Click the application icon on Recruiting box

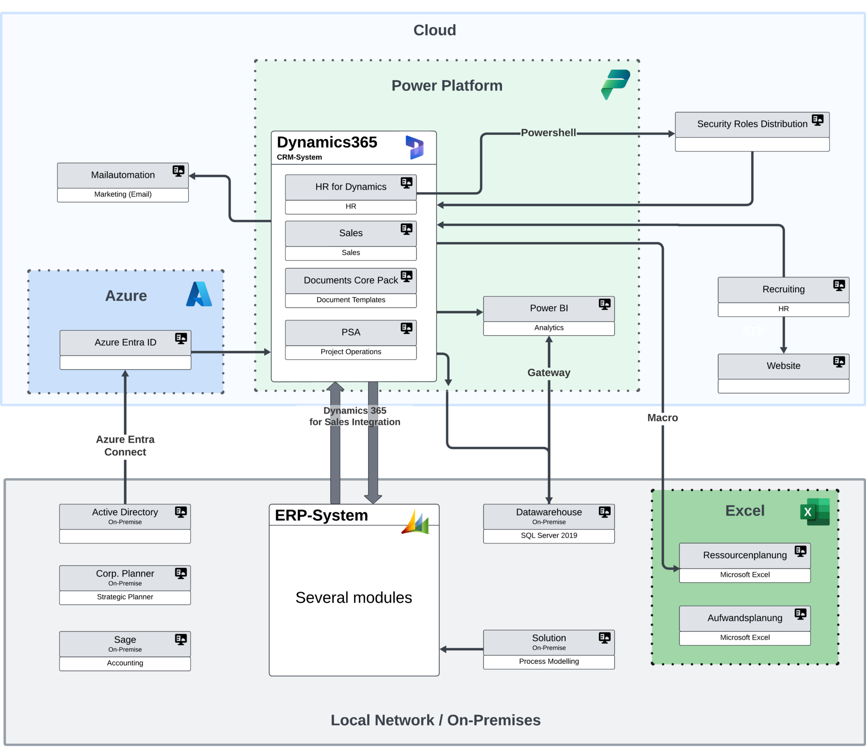click(x=839, y=285)
